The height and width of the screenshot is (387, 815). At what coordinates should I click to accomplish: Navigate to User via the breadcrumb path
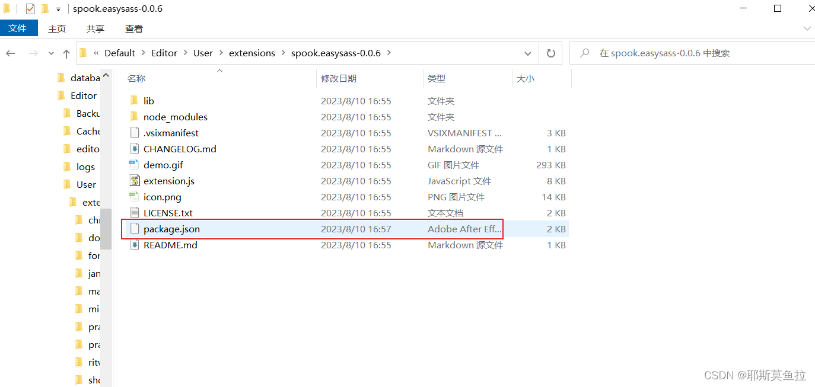[203, 53]
